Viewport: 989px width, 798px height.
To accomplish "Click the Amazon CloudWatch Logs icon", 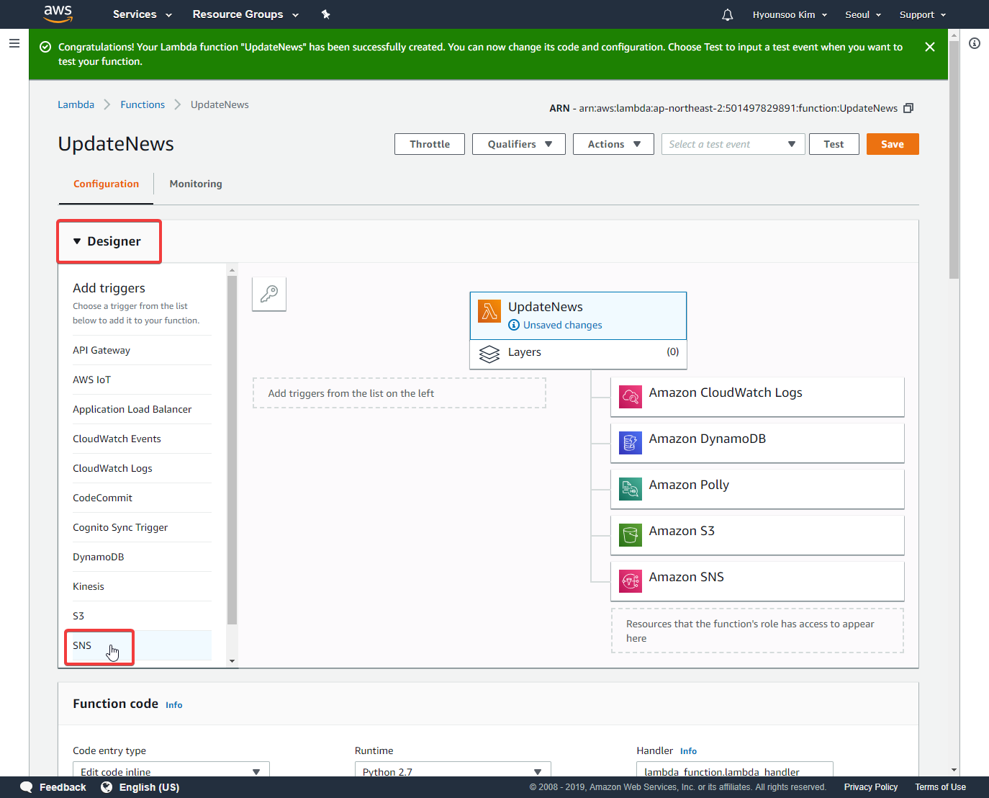I will click(631, 396).
